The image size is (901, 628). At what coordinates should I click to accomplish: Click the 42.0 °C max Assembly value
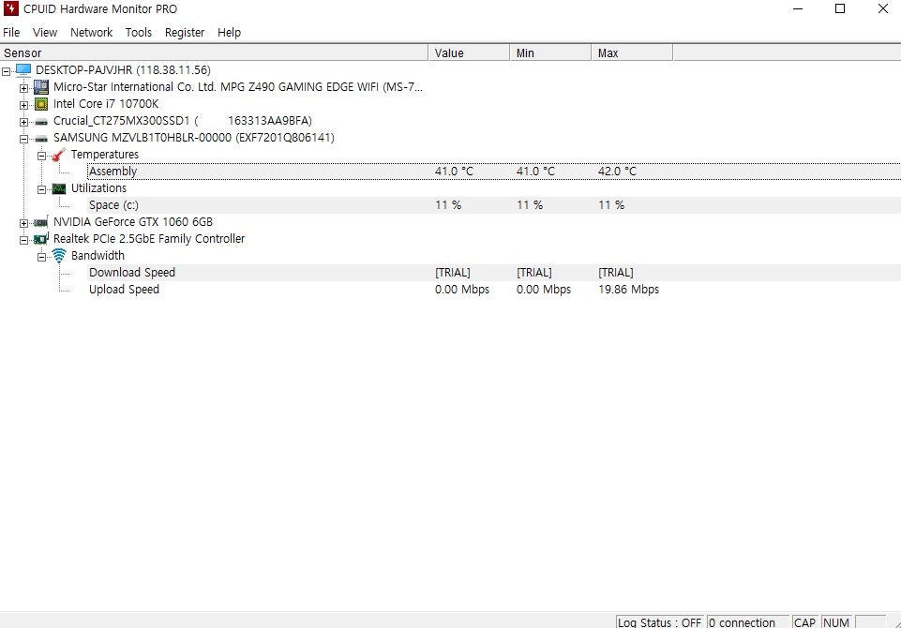(x=617, y=172)
